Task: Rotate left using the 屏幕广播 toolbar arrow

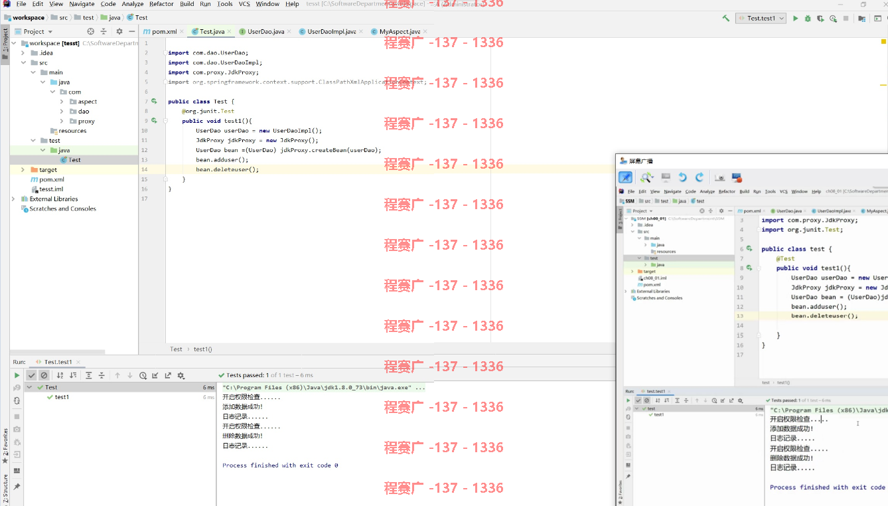Action: pos(682,177)
